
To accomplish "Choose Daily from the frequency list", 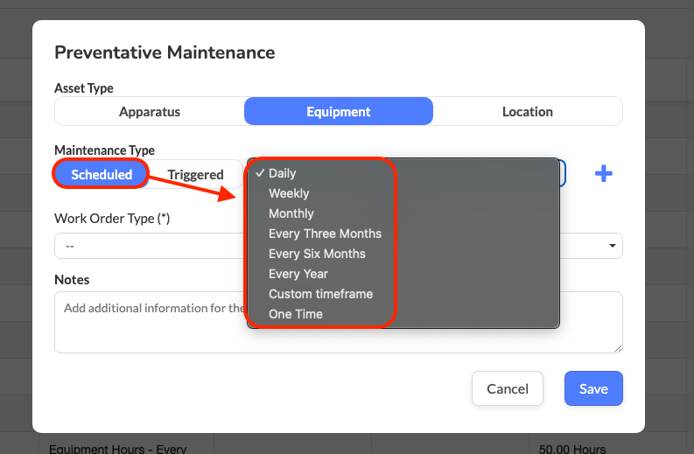I will coord(282,173).
